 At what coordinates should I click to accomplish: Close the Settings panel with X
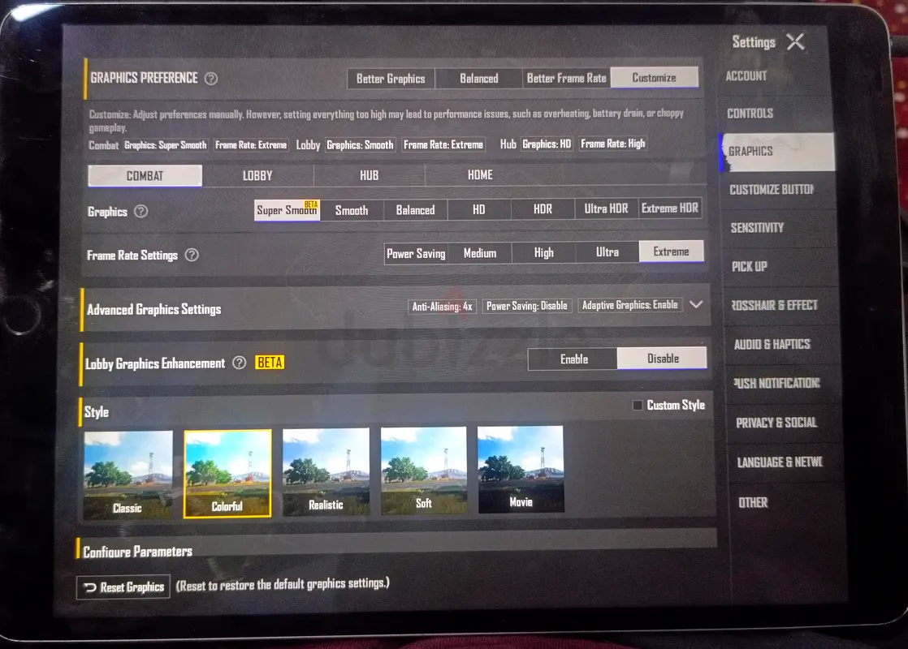coord(796,41)
